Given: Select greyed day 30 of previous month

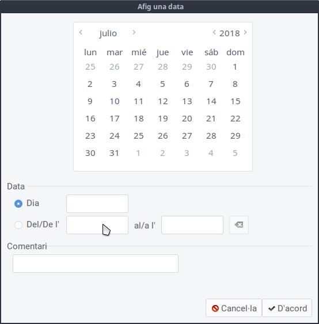Looking at the screenshot, I should [211, 67].
